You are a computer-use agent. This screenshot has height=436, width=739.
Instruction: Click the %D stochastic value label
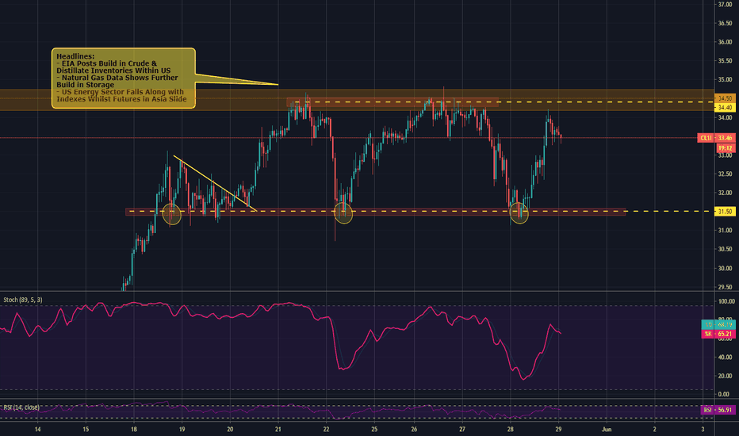click(718, 325)
